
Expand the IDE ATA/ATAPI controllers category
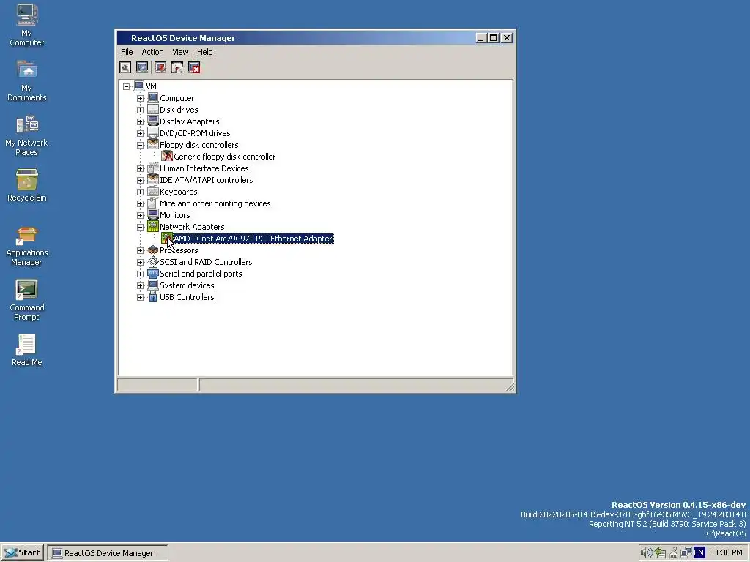140,180
